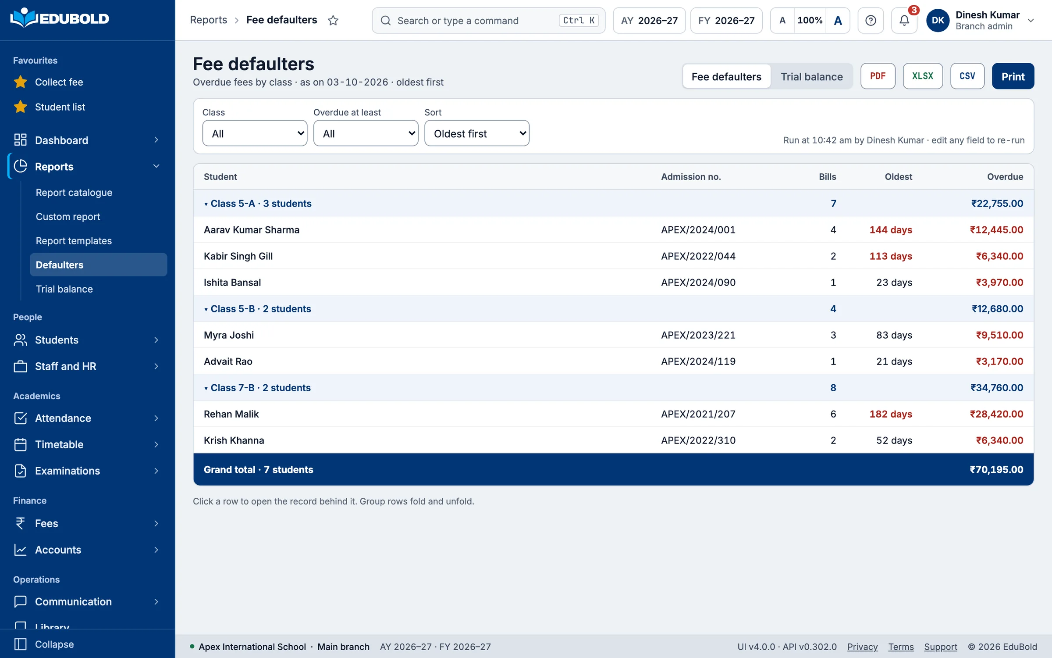Collapse the Class 5-B group row

coord(613,308)
